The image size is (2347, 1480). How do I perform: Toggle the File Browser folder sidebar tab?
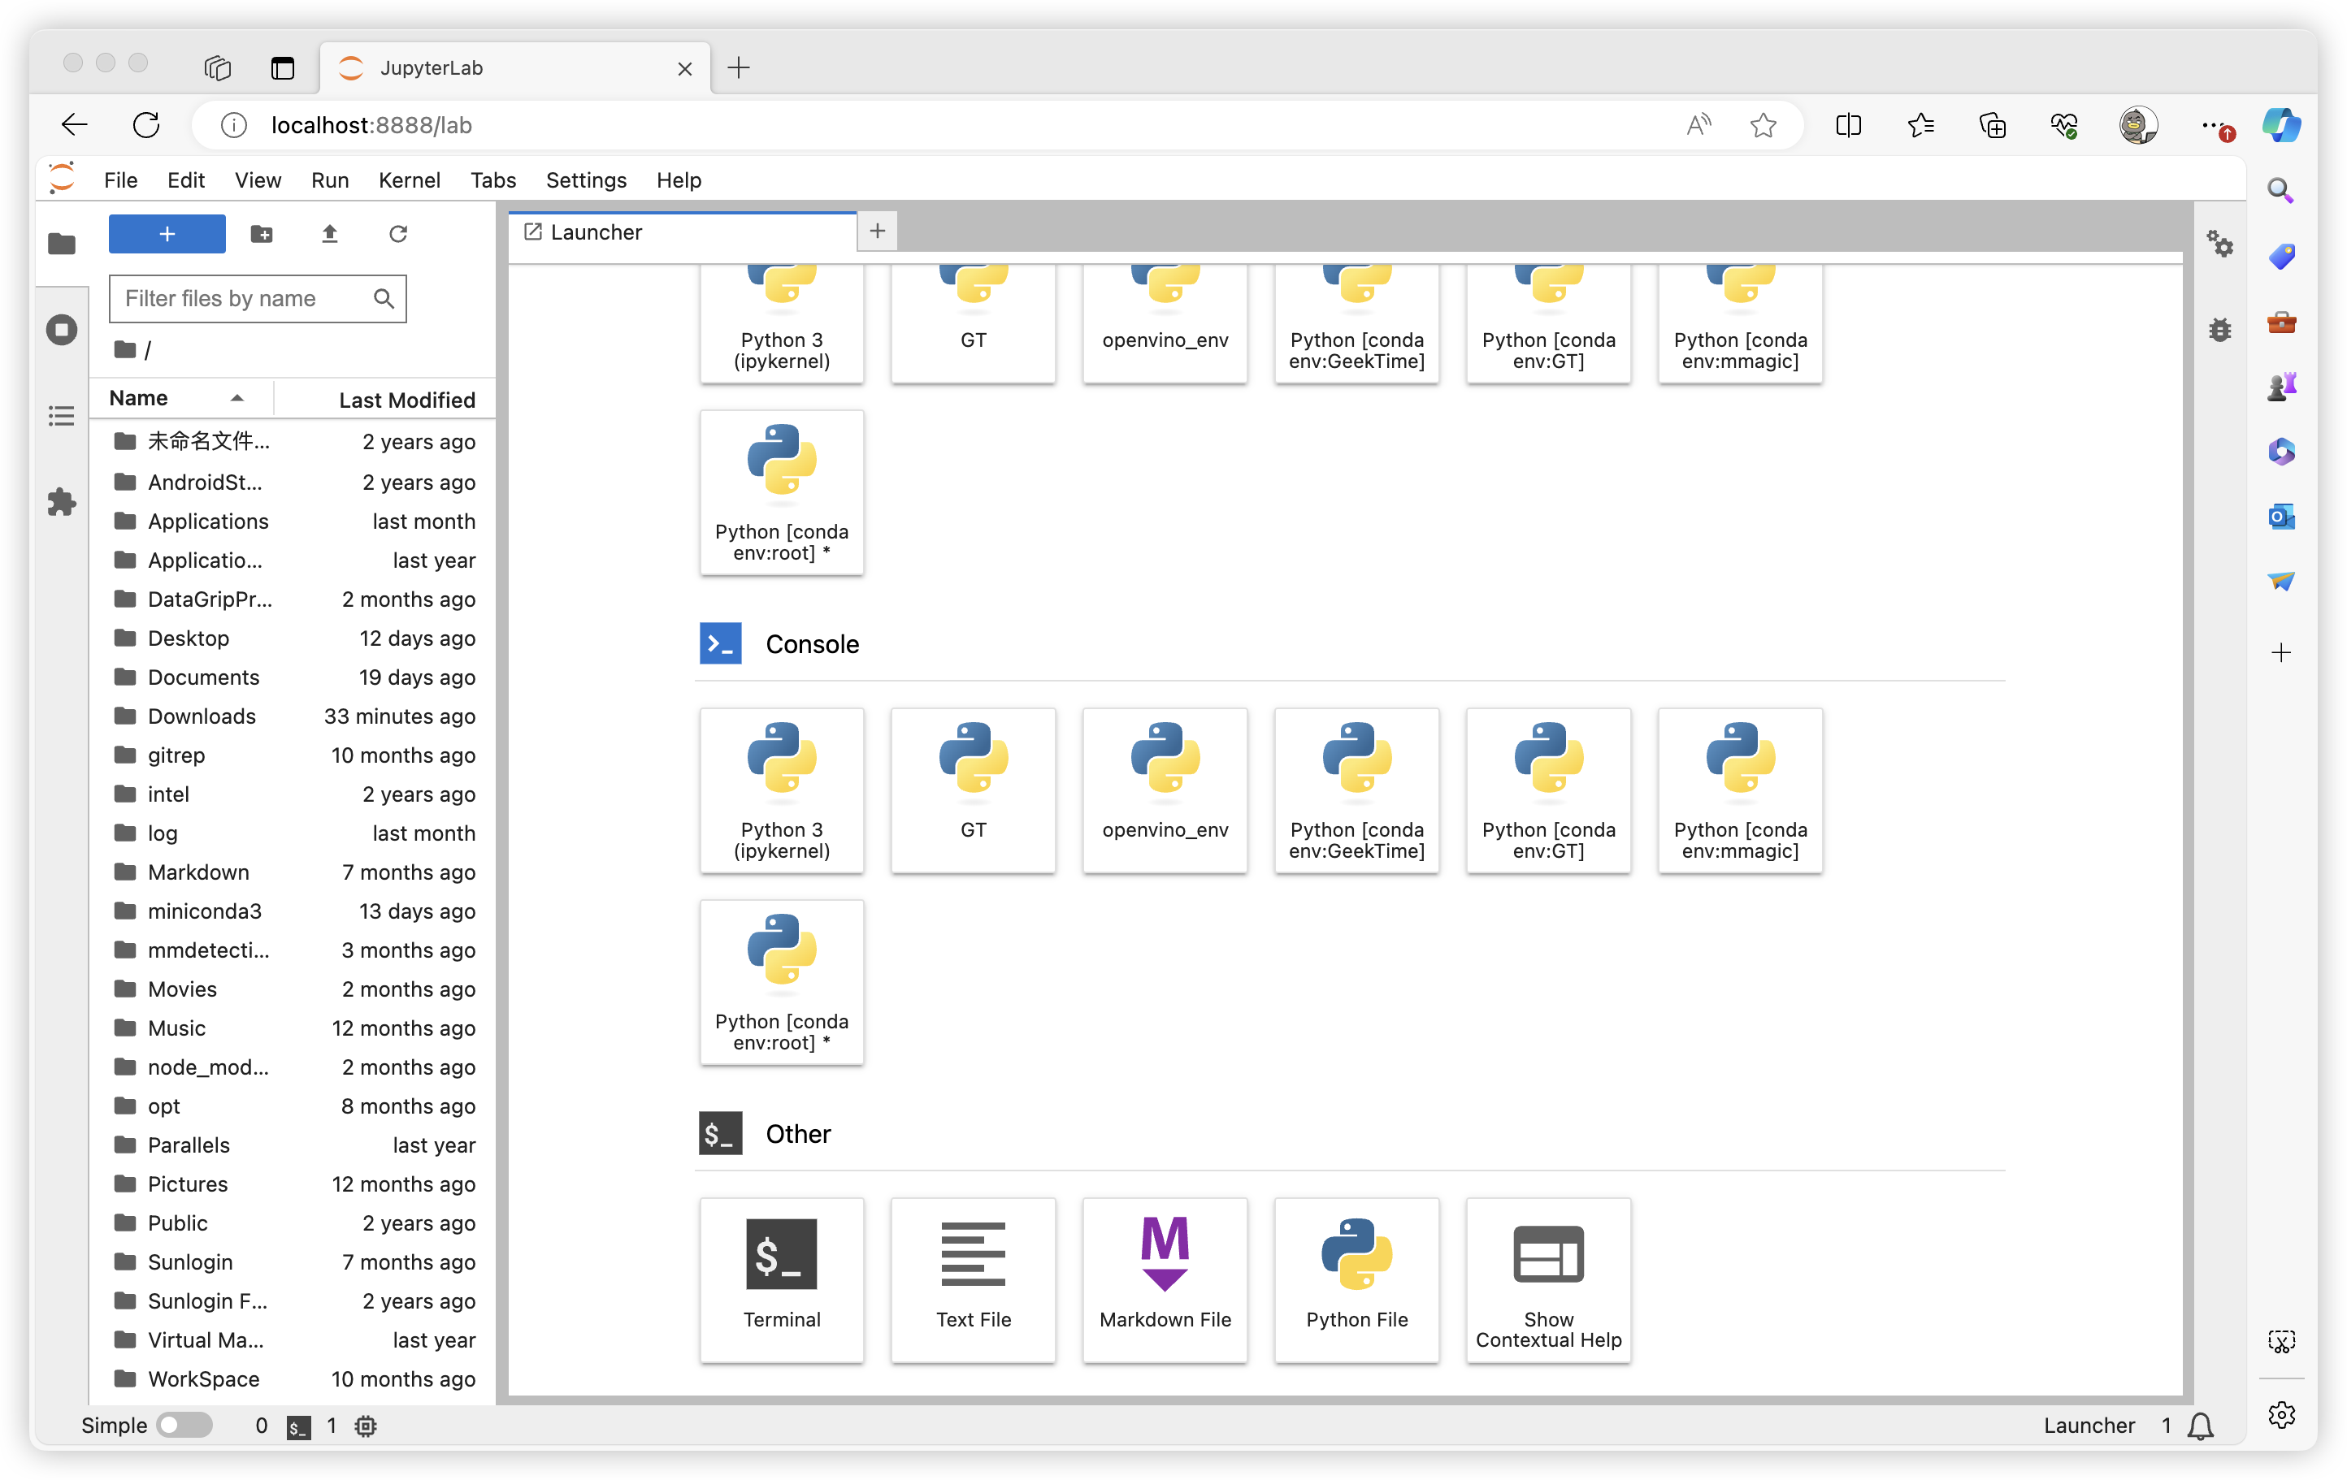62,244
